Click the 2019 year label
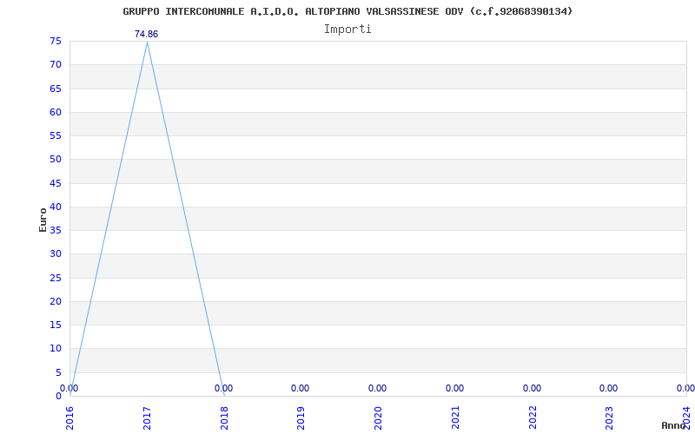The height and width of the screenshot is (434, 695). pos(301,418)
